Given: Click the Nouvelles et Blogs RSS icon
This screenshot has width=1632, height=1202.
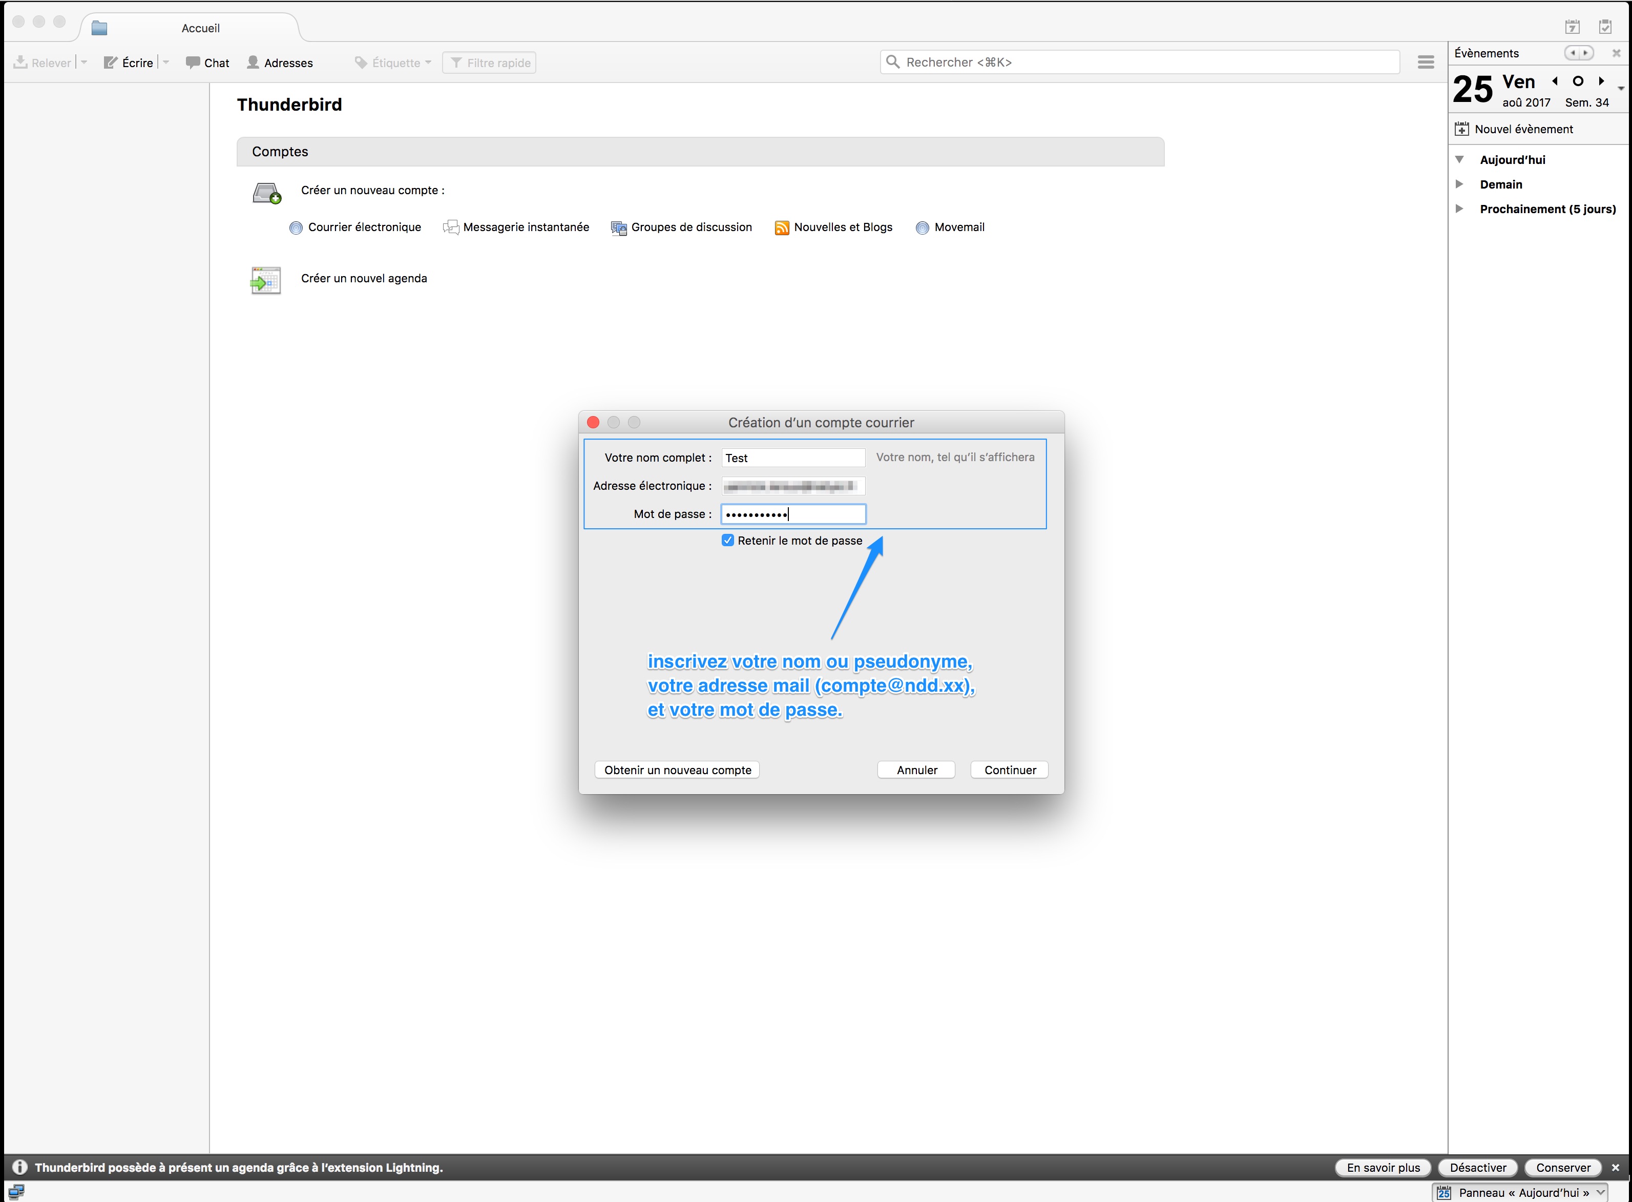Looking at the screenshot, I should (782, 227).
